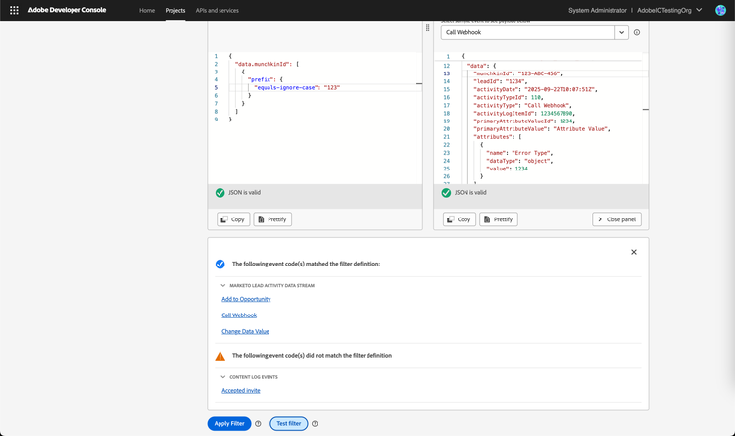The height and width of the screenshot is (436, 735).
Task: Click the user profile avatar
Action: [x=721, y=10]
